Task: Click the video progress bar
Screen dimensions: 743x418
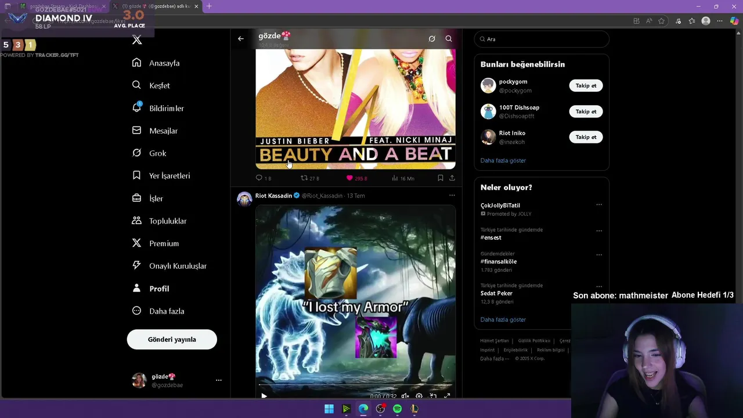Action: (355, 385)
